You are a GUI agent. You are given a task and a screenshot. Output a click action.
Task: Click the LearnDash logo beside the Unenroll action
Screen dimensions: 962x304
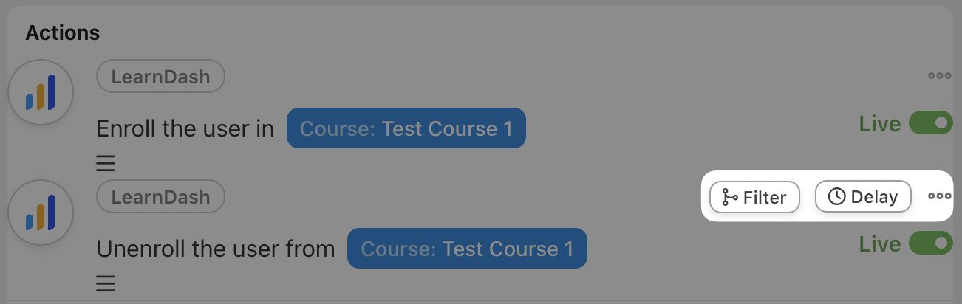point(41,214)
